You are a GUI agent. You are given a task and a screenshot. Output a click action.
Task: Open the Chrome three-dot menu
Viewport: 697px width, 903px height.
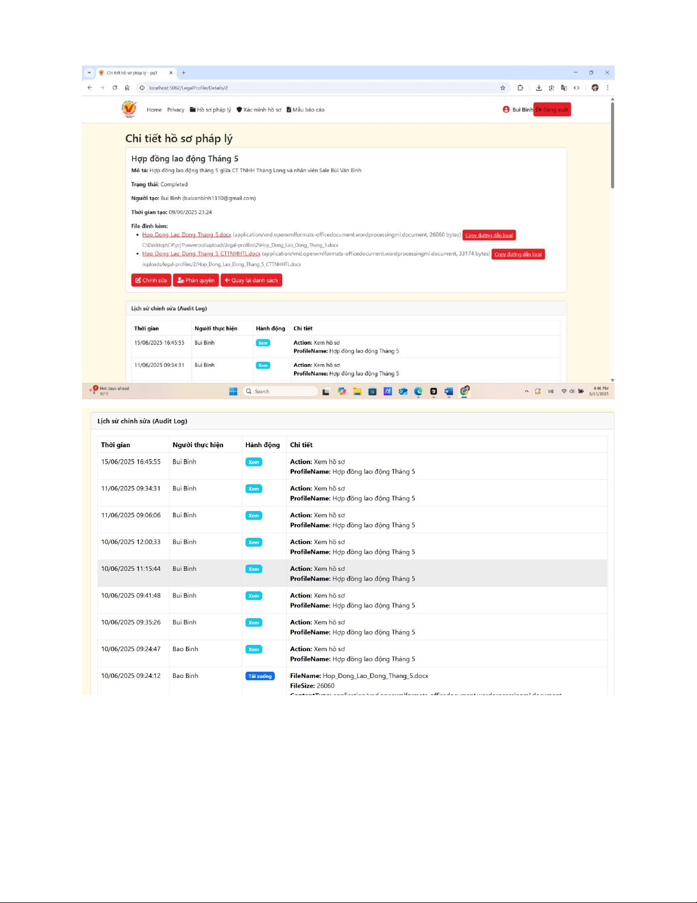click(608, 88)
